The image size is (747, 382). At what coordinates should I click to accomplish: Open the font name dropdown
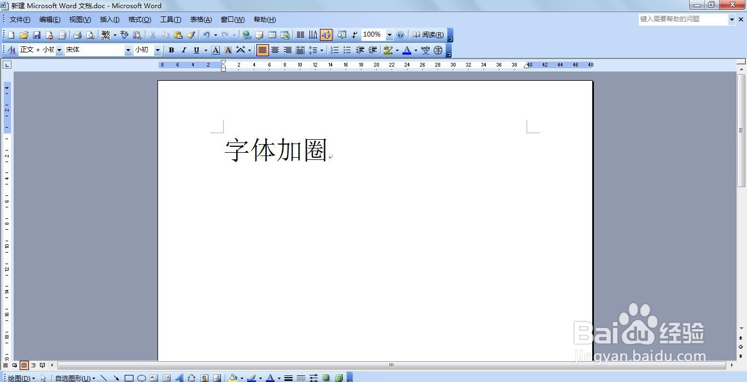[x=127, y=50]
